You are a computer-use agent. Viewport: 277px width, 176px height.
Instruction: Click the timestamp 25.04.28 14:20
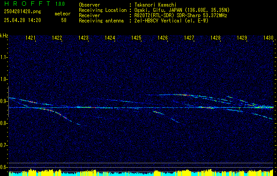(22, 20)
